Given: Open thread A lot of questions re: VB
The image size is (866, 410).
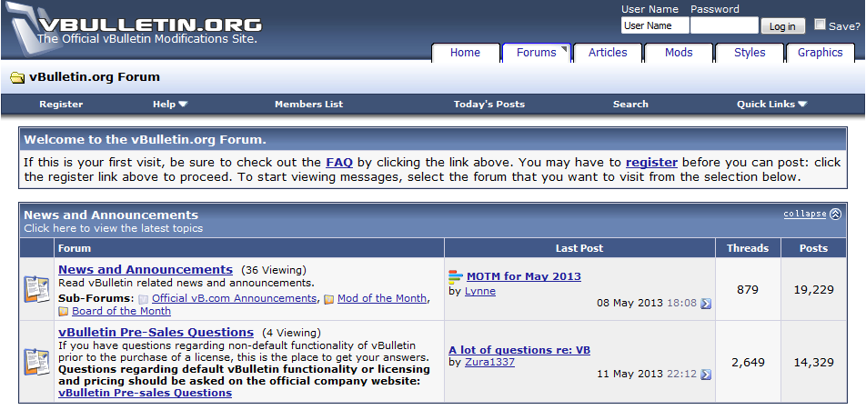Looking at the screenshot, I should tap(519, 350).
